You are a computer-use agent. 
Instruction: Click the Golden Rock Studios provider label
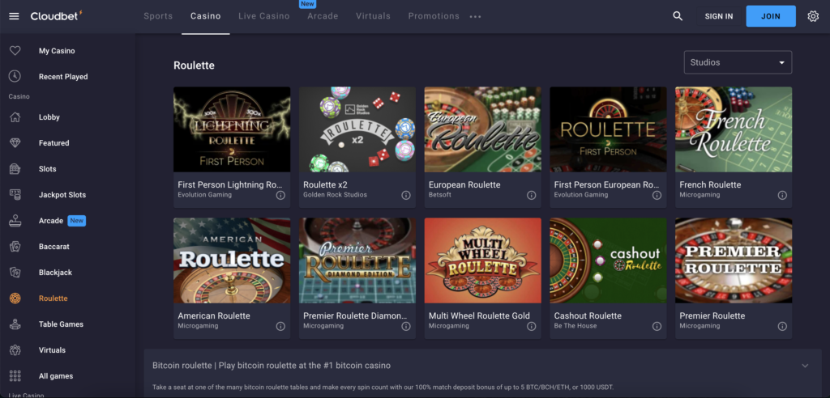click(335, 194)
